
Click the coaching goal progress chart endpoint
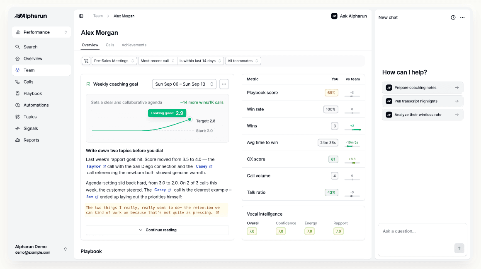190,119
